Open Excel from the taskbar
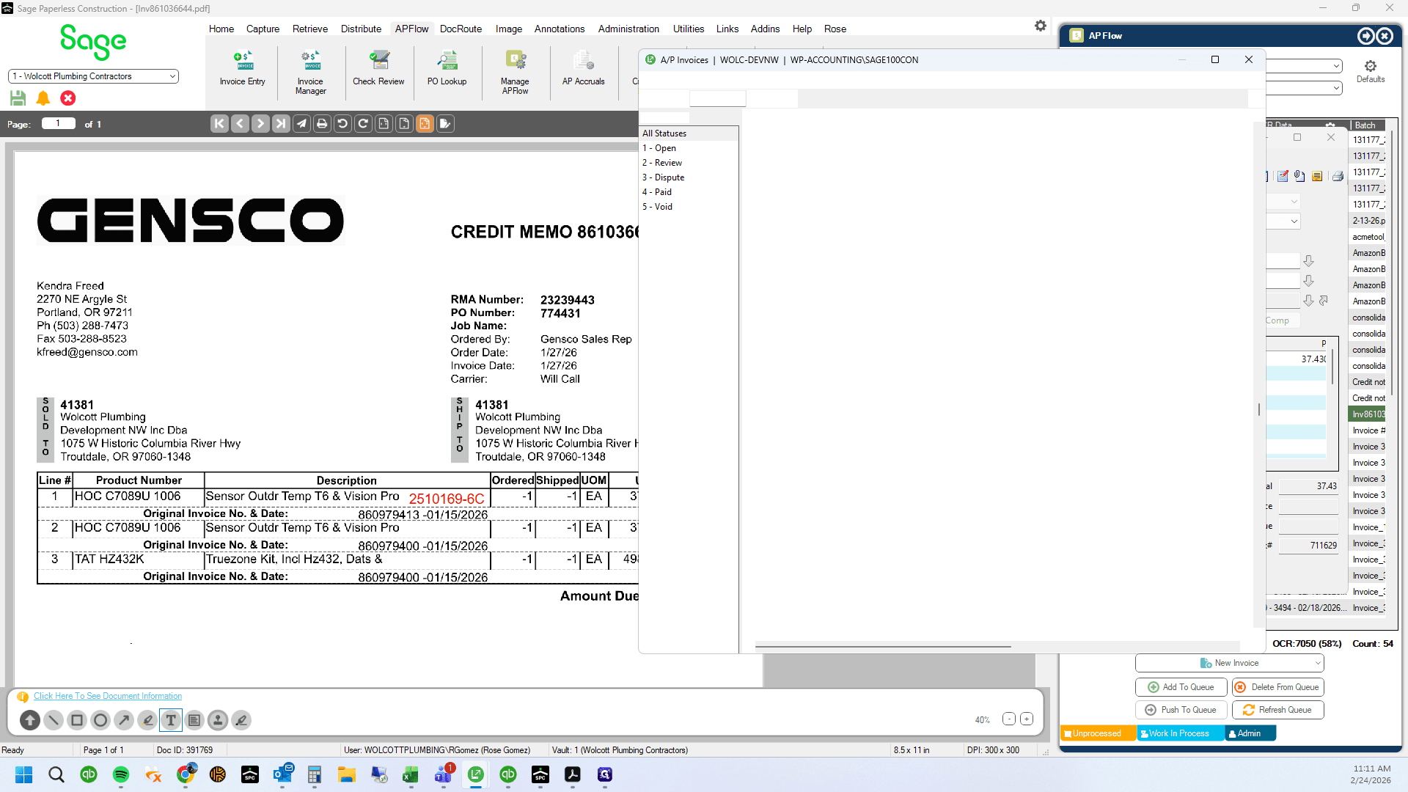The width and height of the screenshot is (1408, 792). click(x=411, y=774)
